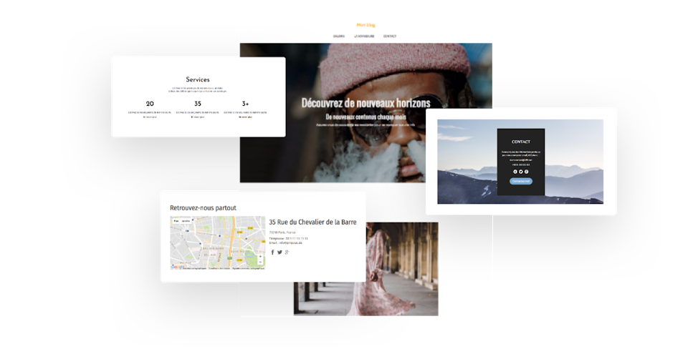Click the phone number in the Contact box
Screen dimensions: 688x364
click(x=521, y=164)
